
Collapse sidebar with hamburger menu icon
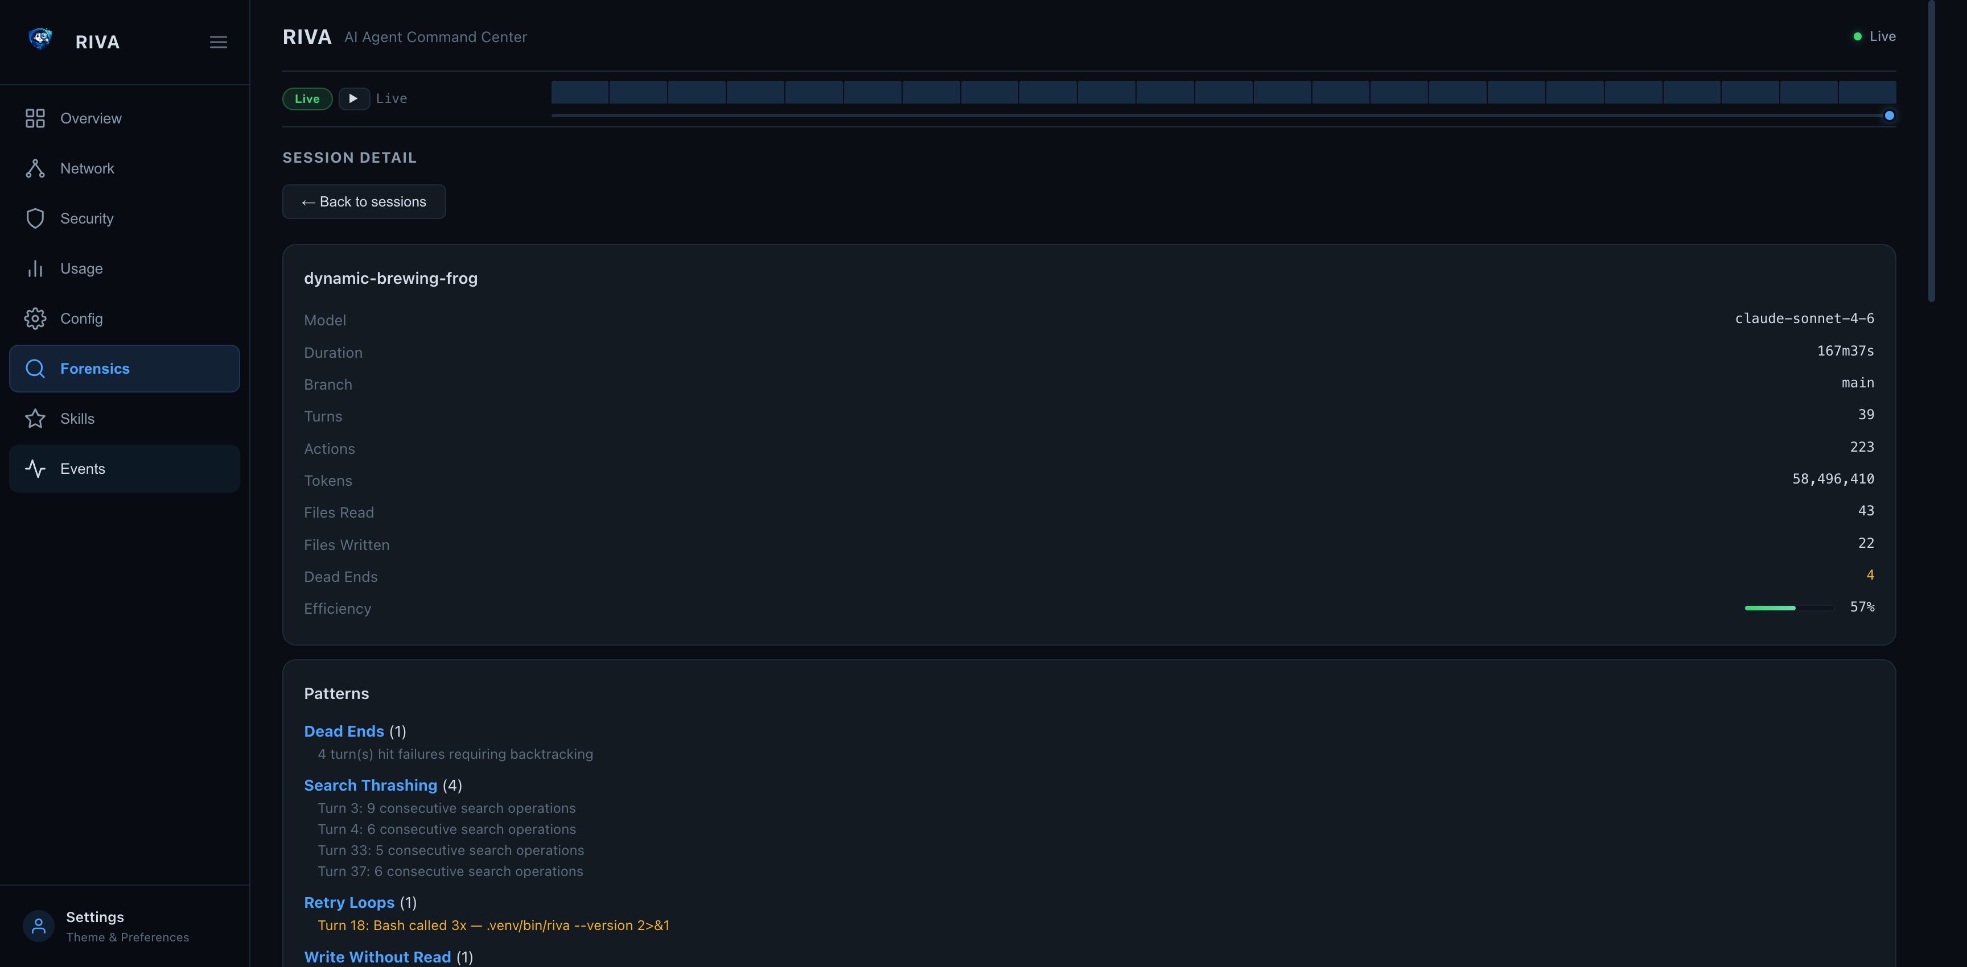[x=219, y=42]
